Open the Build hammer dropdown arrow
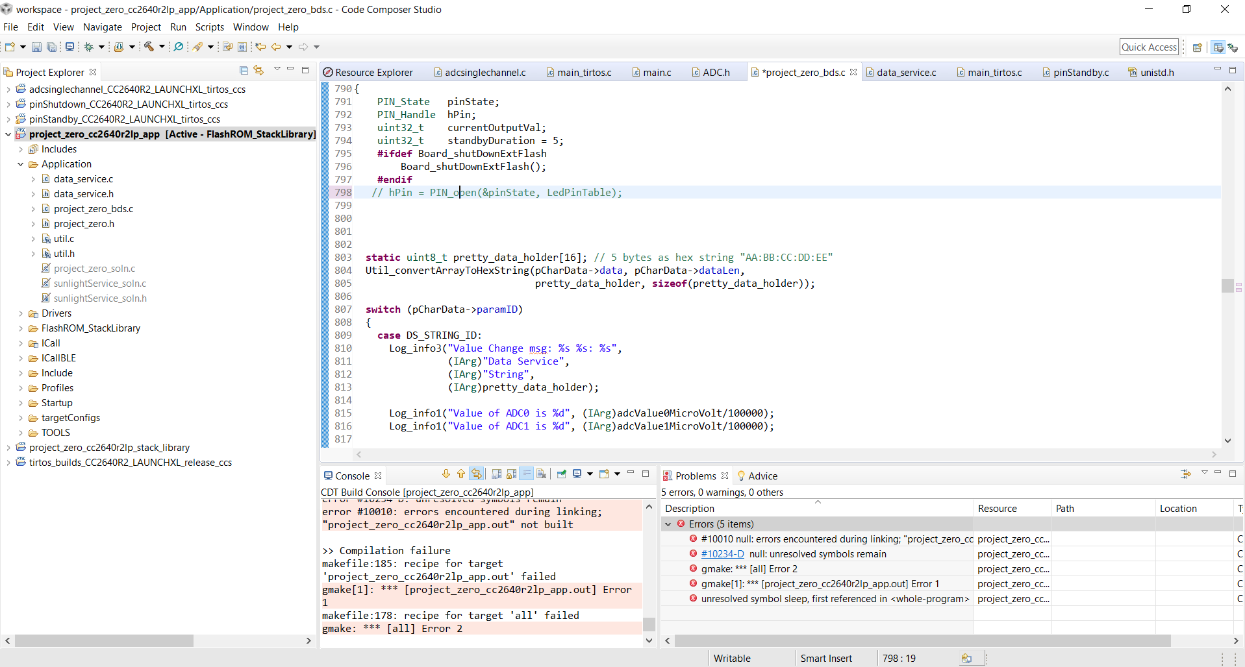The image size is (1245, 667). click(x=162, y=47)
